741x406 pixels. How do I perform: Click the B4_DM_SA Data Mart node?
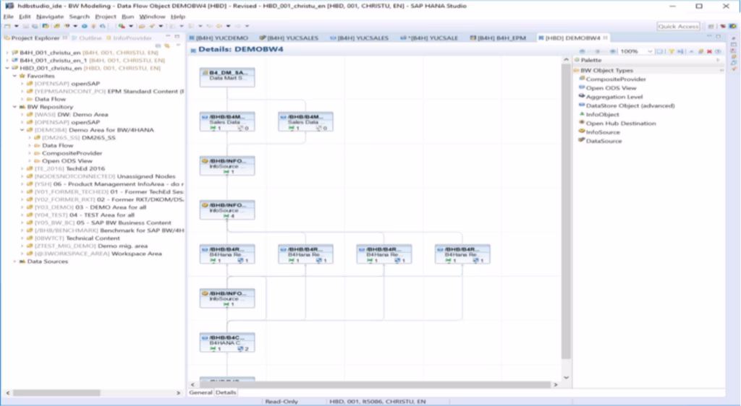(x=227, y=77)
